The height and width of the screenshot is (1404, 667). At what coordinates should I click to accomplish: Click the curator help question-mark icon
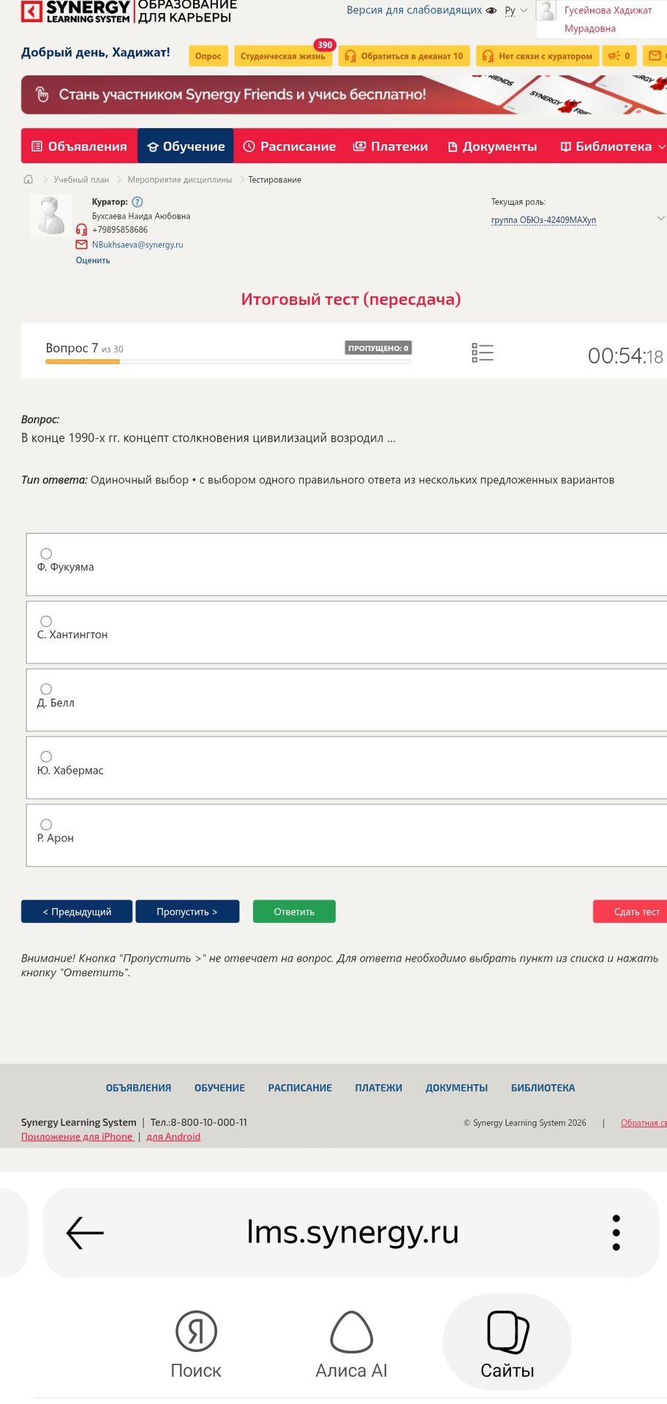pyautogui.click(x=137, y=202)
